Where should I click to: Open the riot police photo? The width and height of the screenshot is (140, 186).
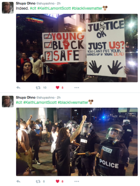point(77,142)
